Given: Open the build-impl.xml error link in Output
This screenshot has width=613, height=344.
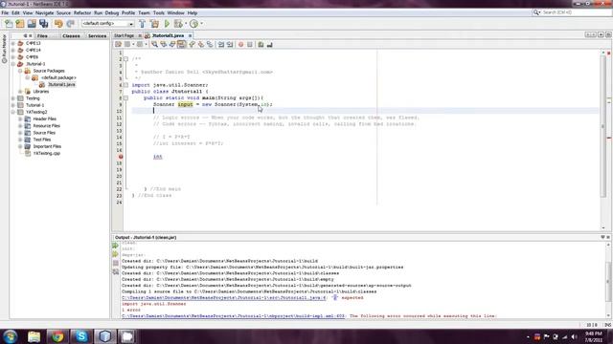Looking at the screenshot, I should tap(234, 316).
